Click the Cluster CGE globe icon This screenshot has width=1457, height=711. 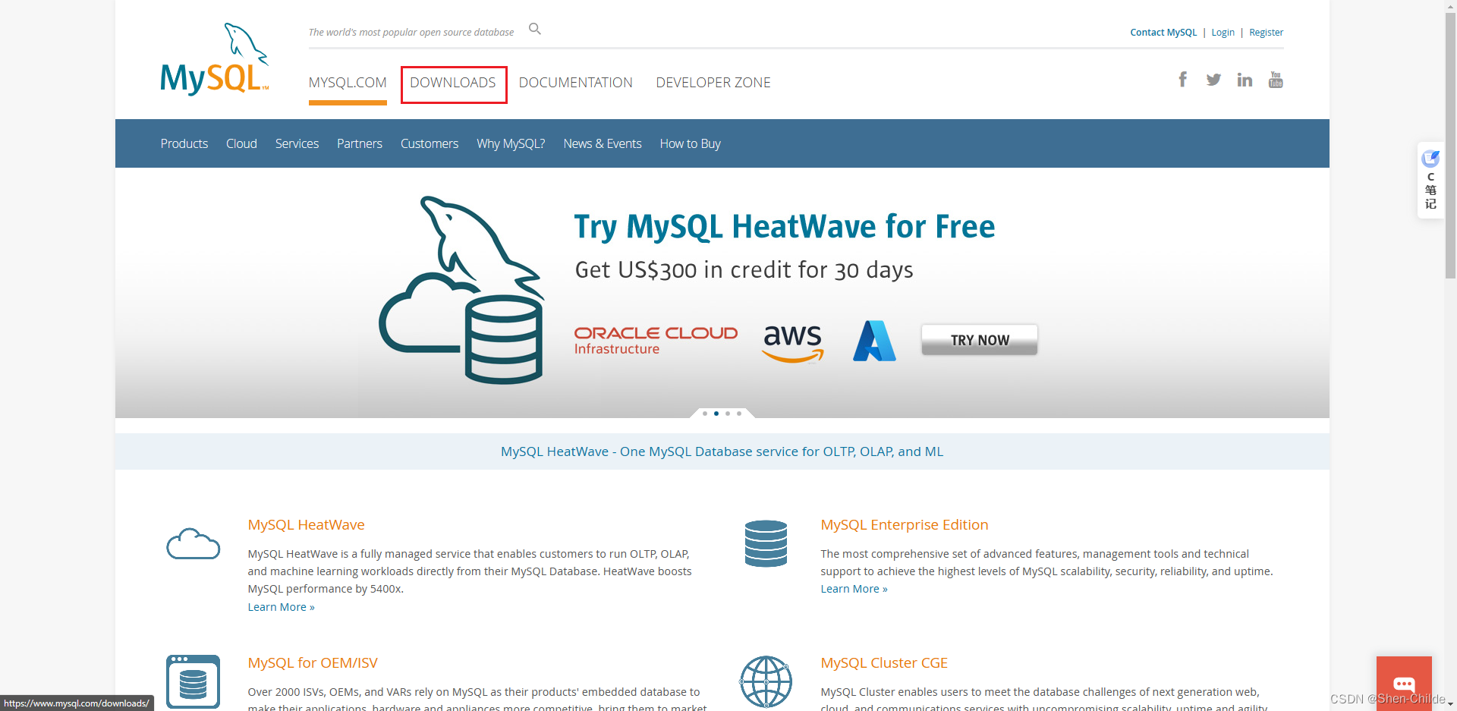coord(766,681)
